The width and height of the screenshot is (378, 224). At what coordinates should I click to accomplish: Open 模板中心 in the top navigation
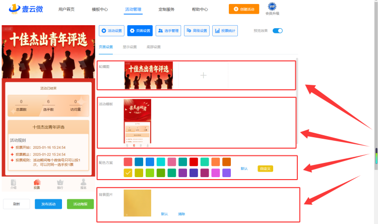pos(100,10)
